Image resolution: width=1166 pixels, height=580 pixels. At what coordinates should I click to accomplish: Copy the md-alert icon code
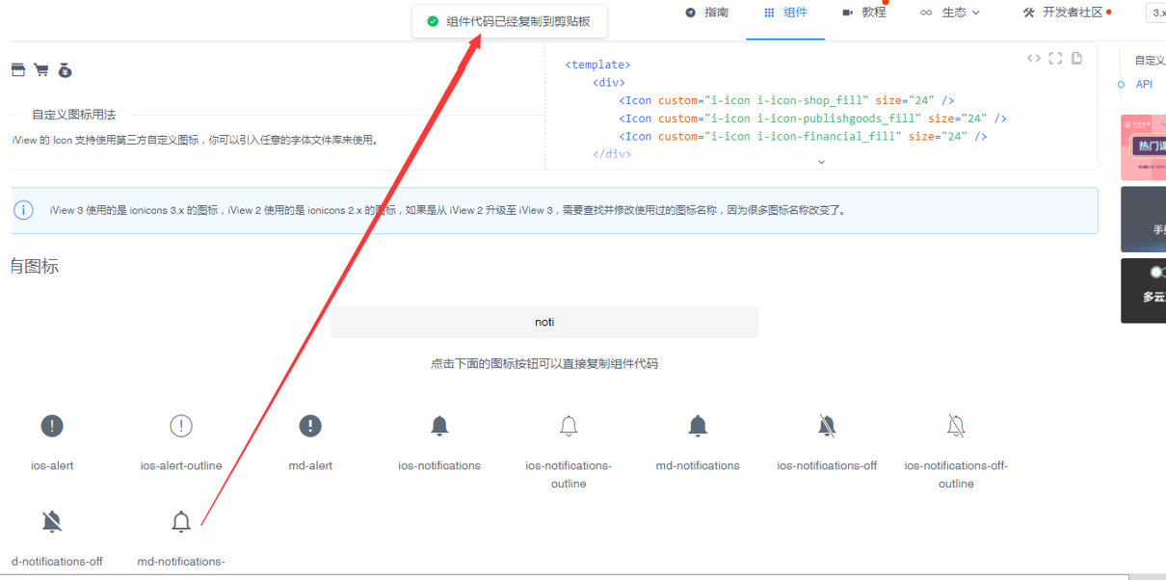310,426
